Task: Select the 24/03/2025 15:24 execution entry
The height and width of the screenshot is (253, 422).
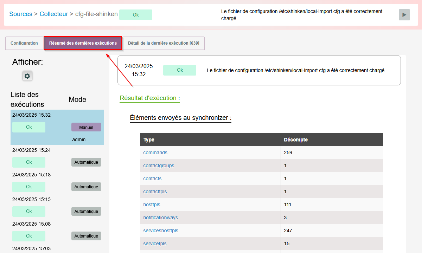Action: (x=31, y=150)
